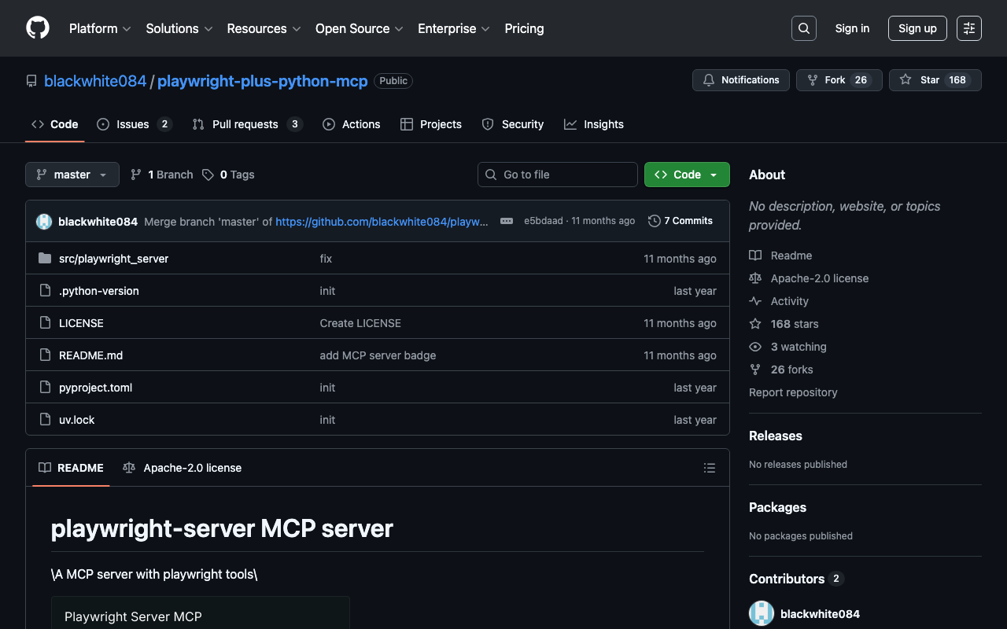Image resolution: width=1007 pixels, height=629 pixels.
Task: Expand the Platform navigation menu
Action: (x=100, y=28)
